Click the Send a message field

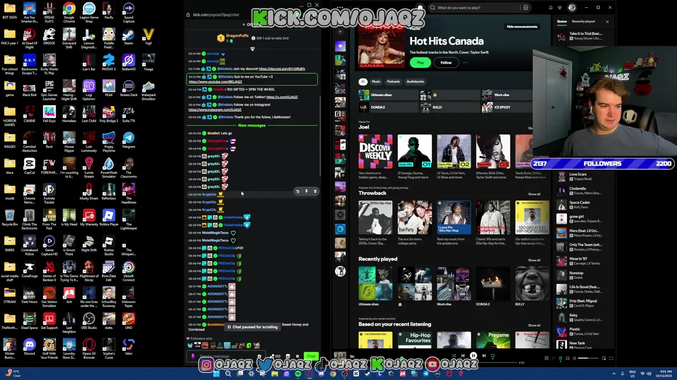pos(226,356)
